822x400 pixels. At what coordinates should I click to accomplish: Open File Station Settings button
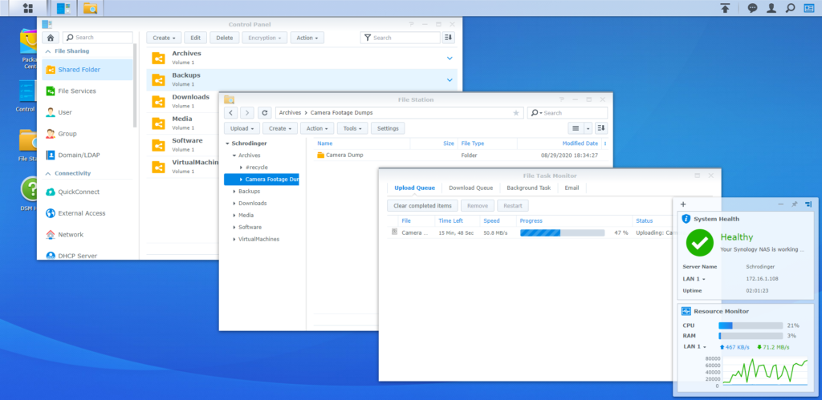point(388,128)
